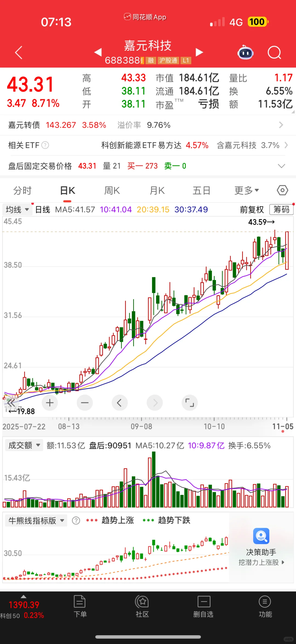Image resolution: width=296 pixels, height=644 pixels.
Task: Zoom in chart with plus button
Action: click(x=50, y=403)
